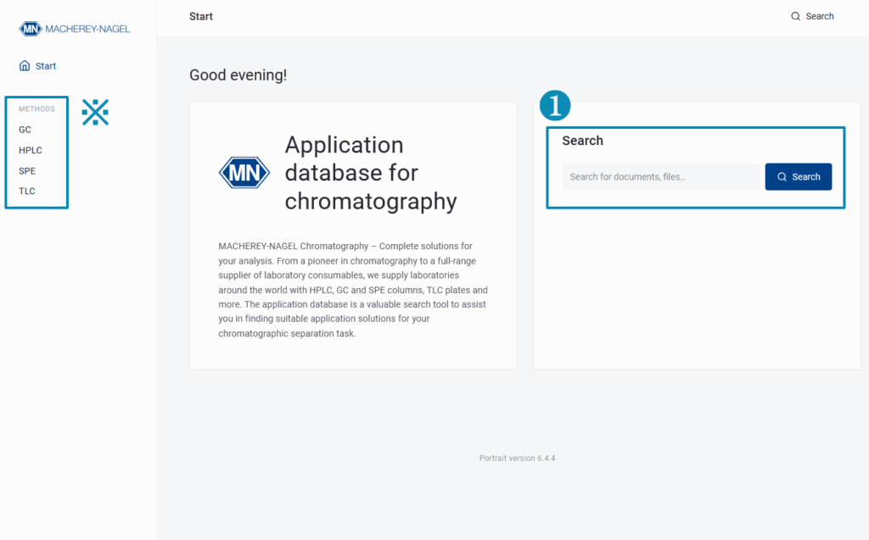Click the 'Application database for chromatography' heading
The image size is (869, 540).
371,173
